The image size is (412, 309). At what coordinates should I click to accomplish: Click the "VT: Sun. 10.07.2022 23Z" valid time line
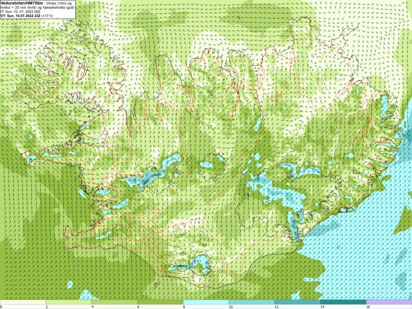click(21, 15)
